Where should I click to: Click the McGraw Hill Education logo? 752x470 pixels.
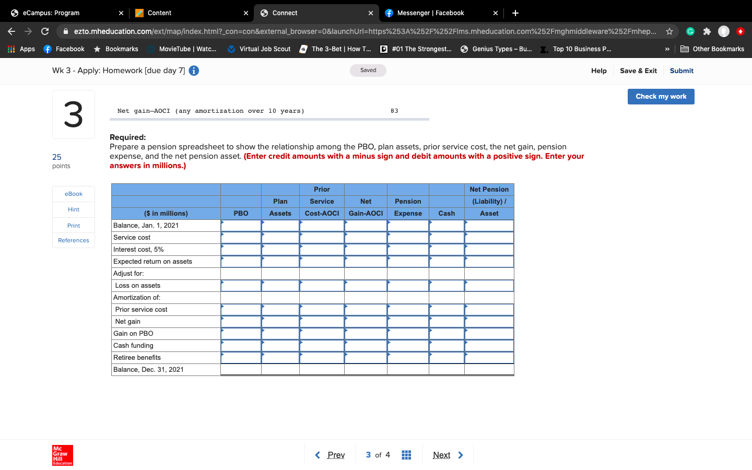(x=63, y=455)
